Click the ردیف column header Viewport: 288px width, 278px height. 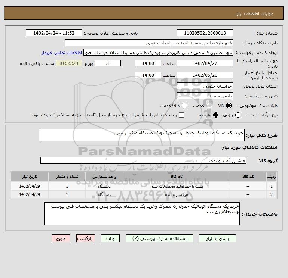pyautogui.click(x=272, y=177)
